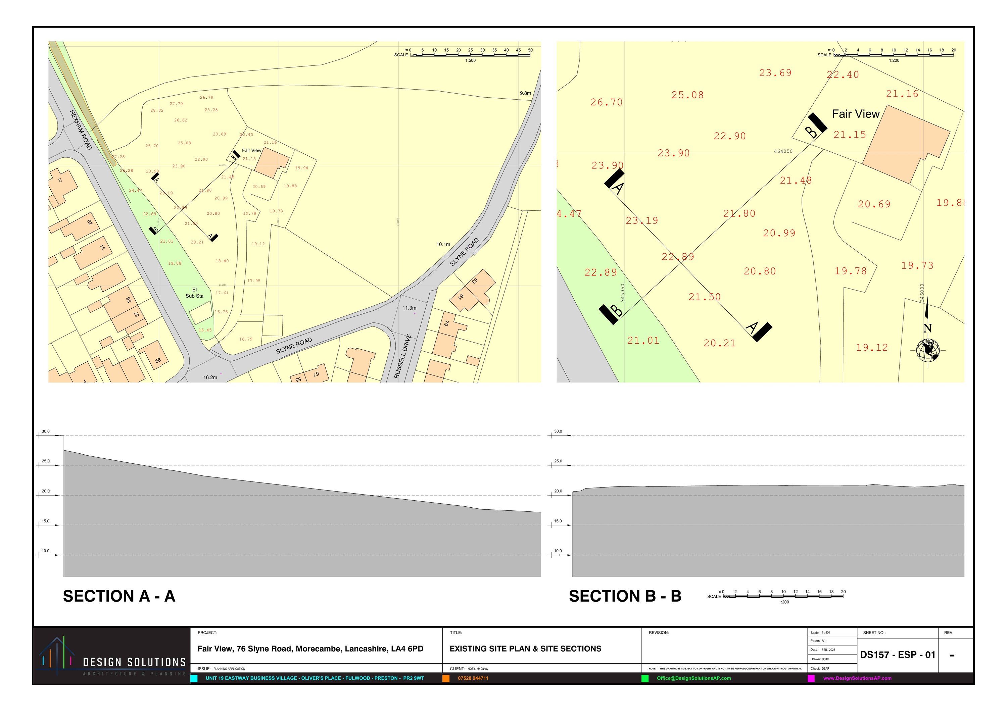Screen dimensions: 1007x711
Task: Click the Fair View label on enlarged plan
Action: 857,114
